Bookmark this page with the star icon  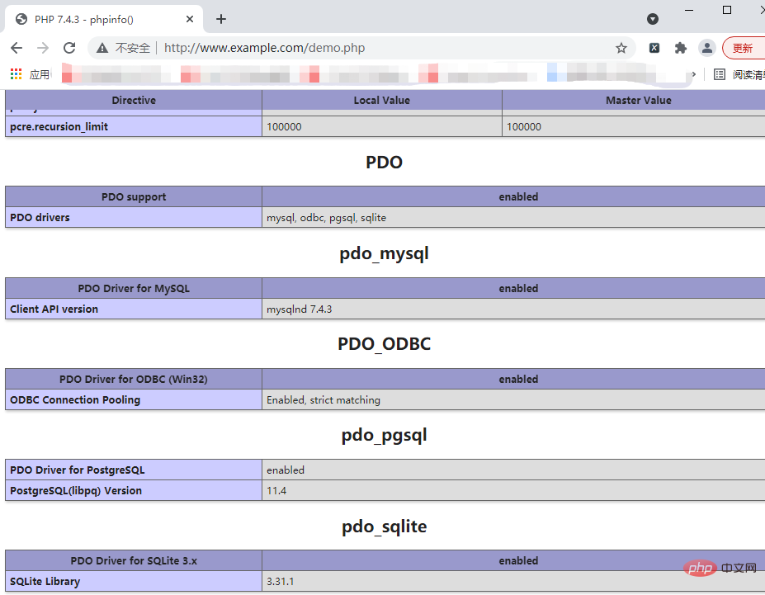pos(621,48)
